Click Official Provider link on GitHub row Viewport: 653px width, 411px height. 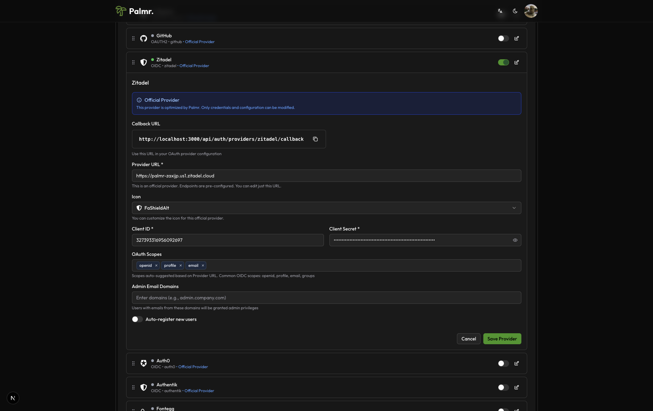coord(200,42)
